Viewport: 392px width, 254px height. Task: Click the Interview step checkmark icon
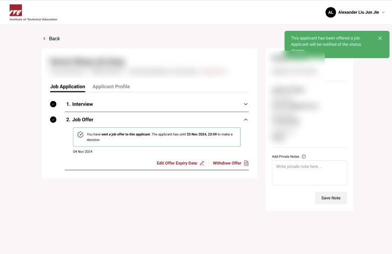pos(53,104)
